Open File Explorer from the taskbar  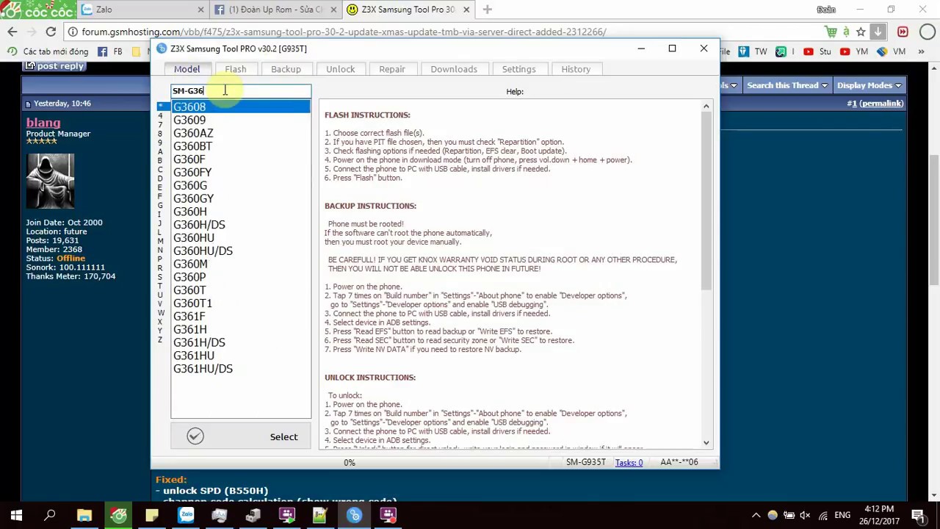click(x=84, y=515)
